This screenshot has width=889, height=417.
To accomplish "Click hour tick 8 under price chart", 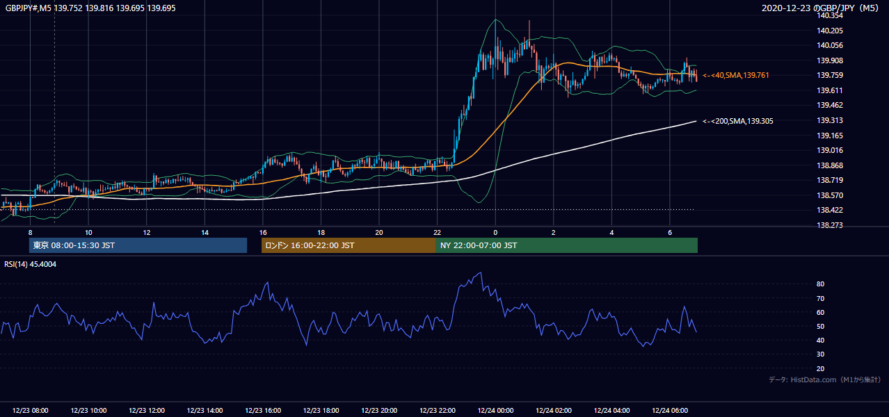I will (x=30, y=232).
